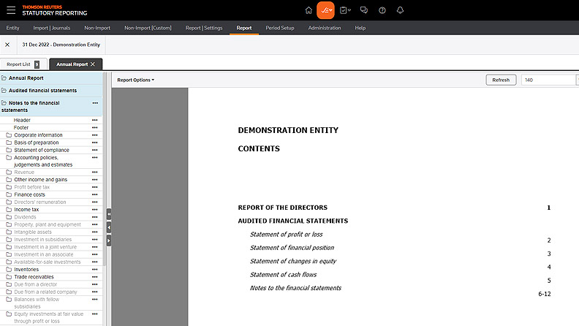This screenshot has width=579, height=326.
Task: Close the Demonstration Entity period bar
Action: click(x=7, y=45)
